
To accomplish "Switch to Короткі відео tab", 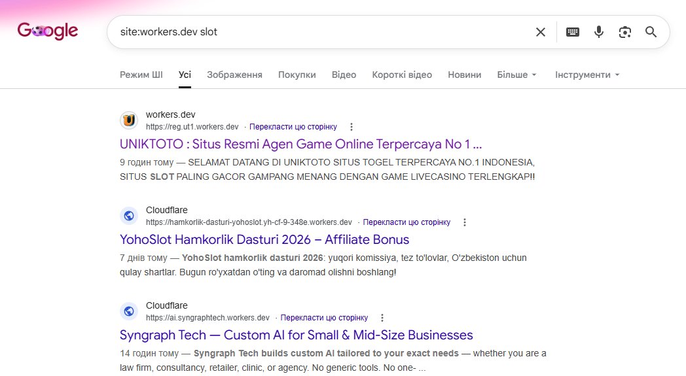I will pyautogui.click(x=402, y=75).
